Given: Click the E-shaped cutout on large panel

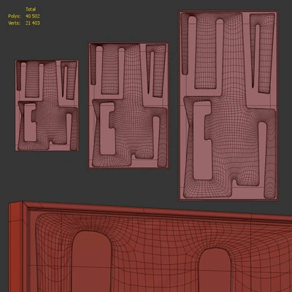Looking at the screenshot, I should pos(201,140).
